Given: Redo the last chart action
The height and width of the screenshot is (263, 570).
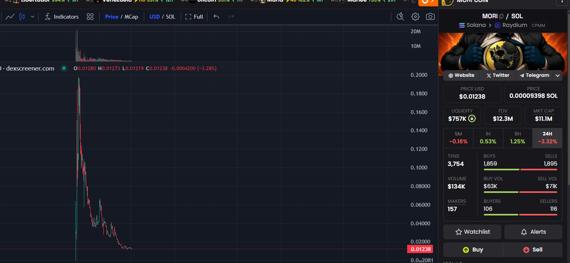Looking at the screenshot, I should click(232, 17).
